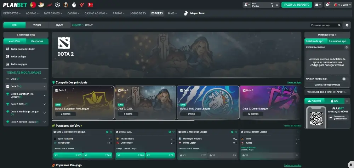Viewport: 354px width, 168px height.
Task: Click Minimizar bloco on the left panel
Action: coord(26,35)
